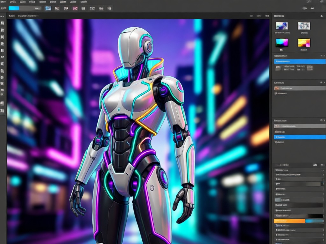Toggle the orange icon on the grey panel row
This screenshot has height=244, width=326.
277,88
